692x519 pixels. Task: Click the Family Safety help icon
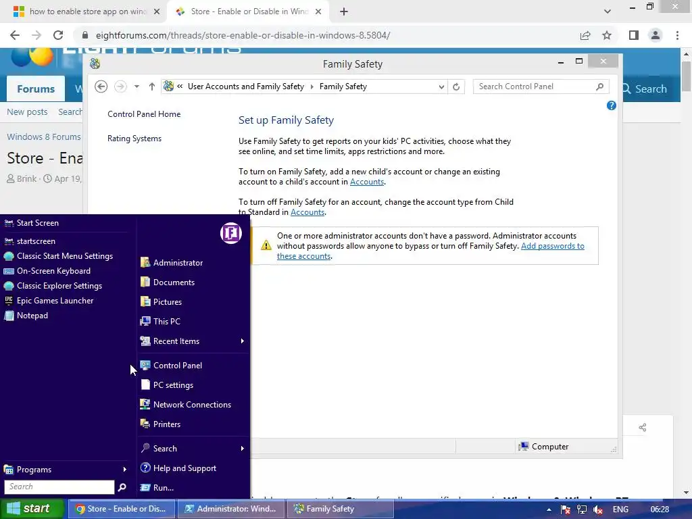coord(611,105)
